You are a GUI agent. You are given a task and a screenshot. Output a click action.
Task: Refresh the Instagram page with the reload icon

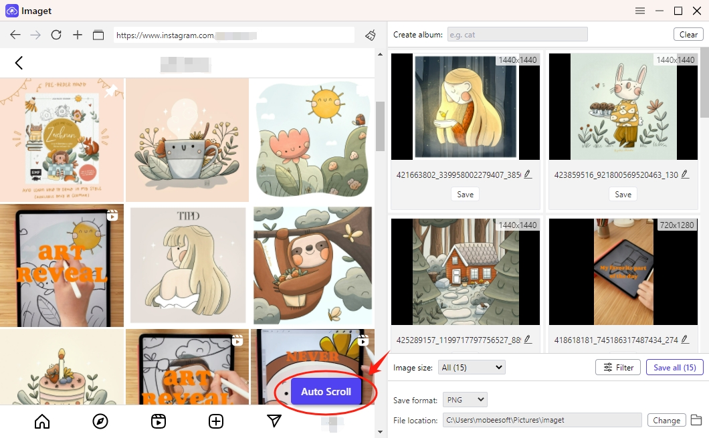56,35
